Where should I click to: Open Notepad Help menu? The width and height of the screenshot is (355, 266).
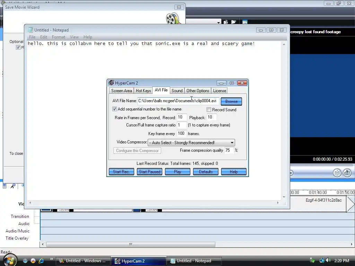click(x=88, y=37)
